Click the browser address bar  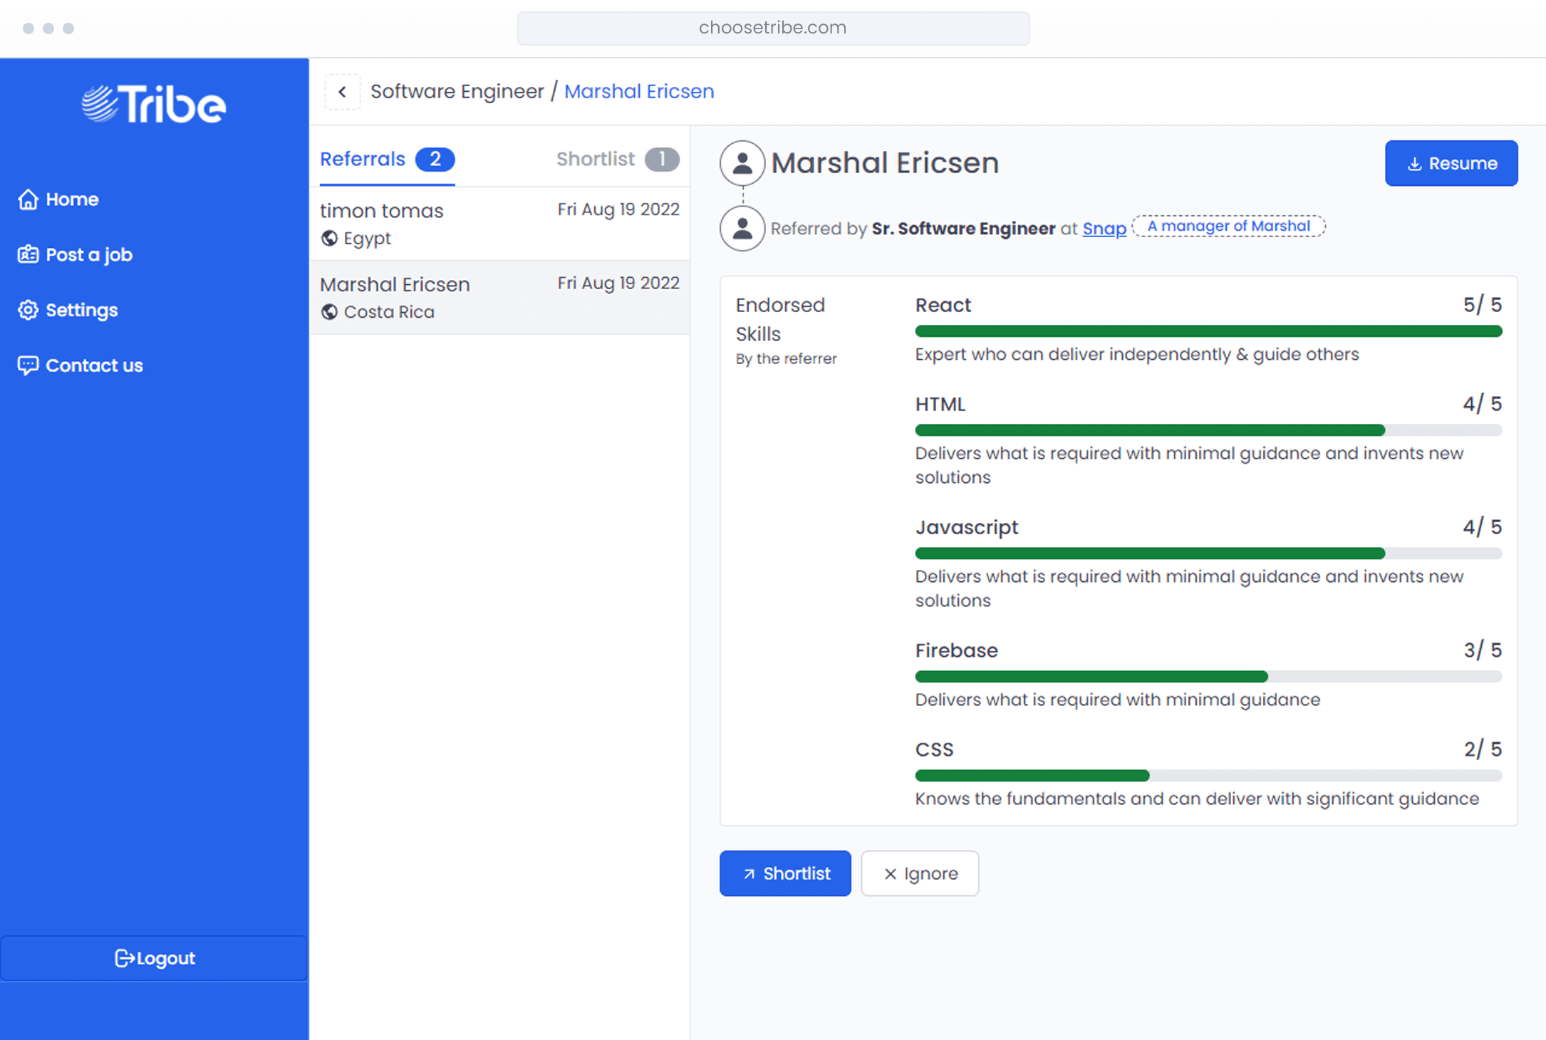[x=772, y=28]
